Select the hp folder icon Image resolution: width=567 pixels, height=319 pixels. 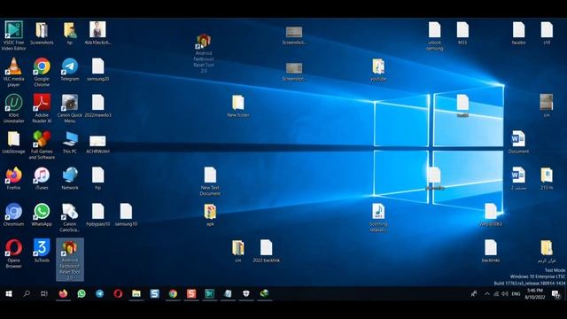70,33
